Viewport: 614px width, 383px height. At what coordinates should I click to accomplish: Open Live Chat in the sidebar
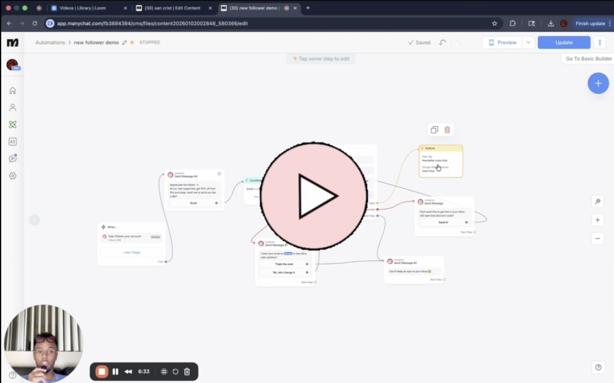point(13,159)
